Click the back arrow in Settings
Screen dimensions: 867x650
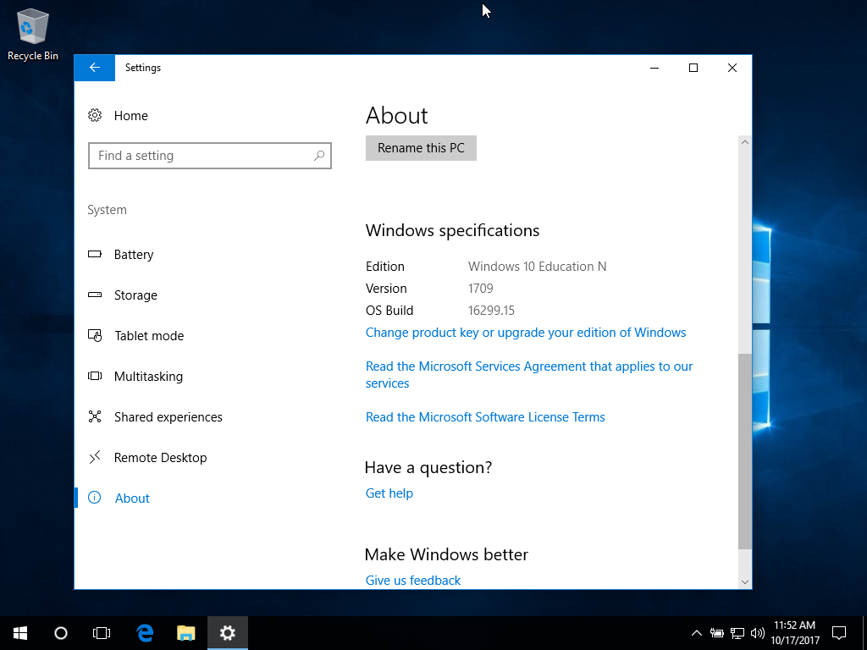94,68
